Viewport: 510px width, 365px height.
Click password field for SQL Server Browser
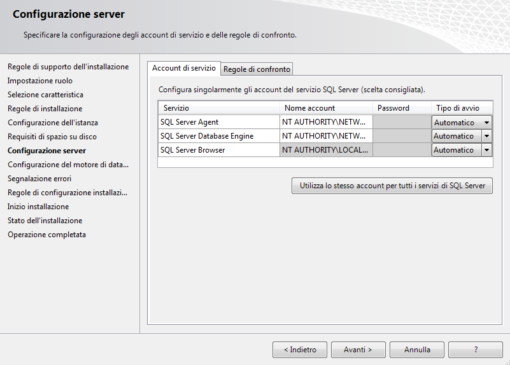pos(402,150)
